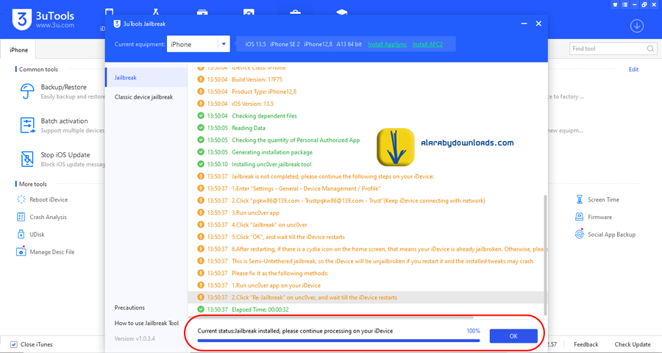Open How to use Jailbreak Tool link
The width and height of the screenshot is (662, 353).
pos(146,323)
